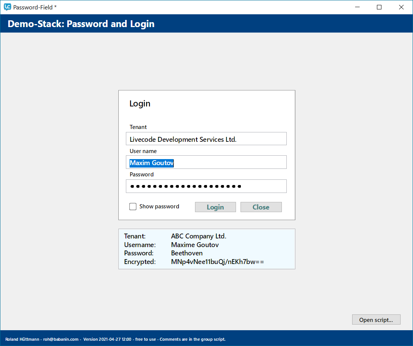Select the Beethoven password value in info panel
This screenshot has height=346, width=413.
click(187, 253)
